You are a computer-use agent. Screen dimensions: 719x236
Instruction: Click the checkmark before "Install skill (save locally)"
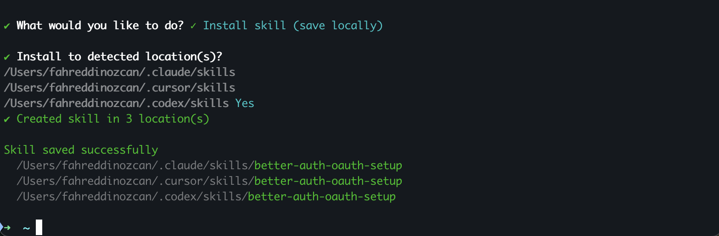click(193, 26)
